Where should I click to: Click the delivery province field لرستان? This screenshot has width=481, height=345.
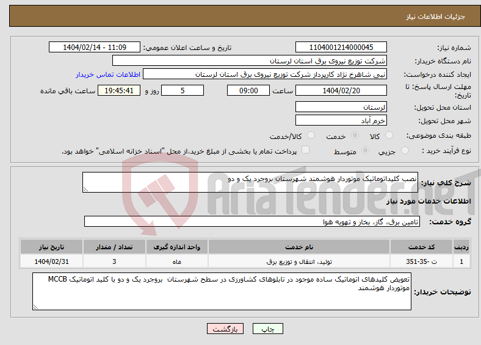341,107
